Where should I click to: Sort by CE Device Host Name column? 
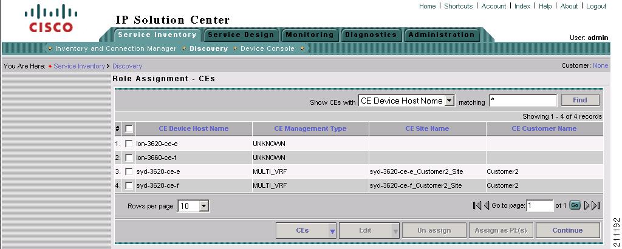coord(194,128)
